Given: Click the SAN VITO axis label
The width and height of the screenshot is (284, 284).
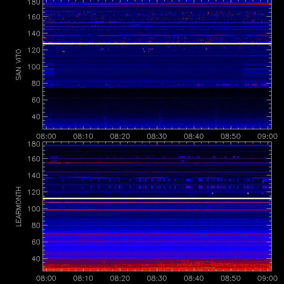Looking at the screenshot, I should point(18,65).
